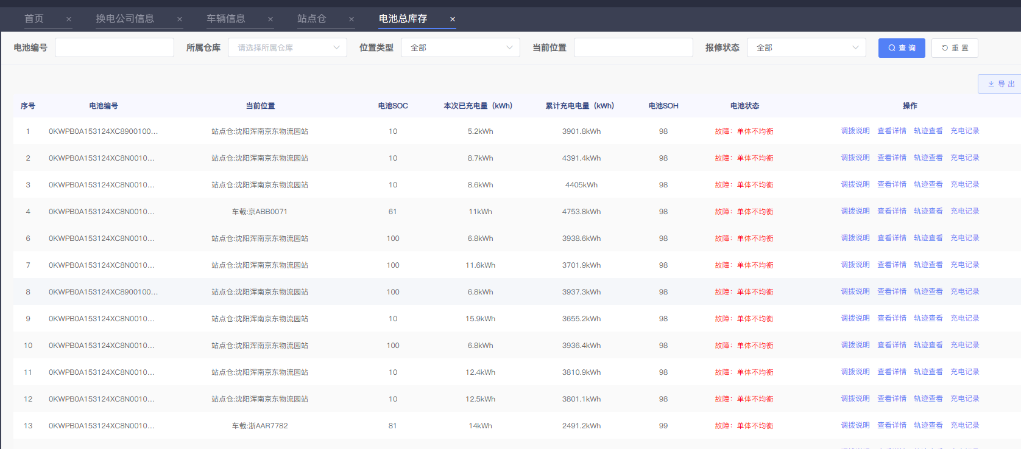
Task: Click the 电池SOC column header
Action: [393, 106]
